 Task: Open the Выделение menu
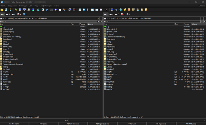coord(13,6)
